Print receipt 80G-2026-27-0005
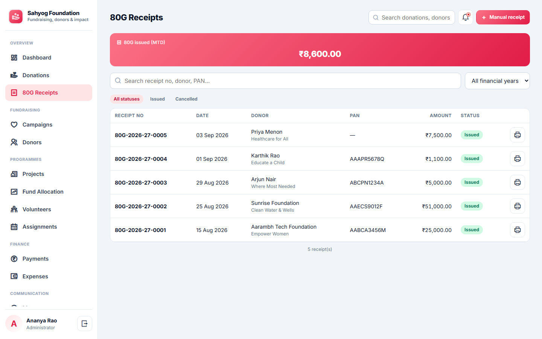 [518, 135]
